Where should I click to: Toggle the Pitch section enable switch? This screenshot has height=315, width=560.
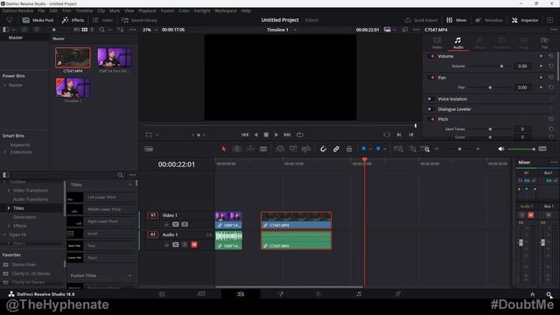tap(431, 119)
